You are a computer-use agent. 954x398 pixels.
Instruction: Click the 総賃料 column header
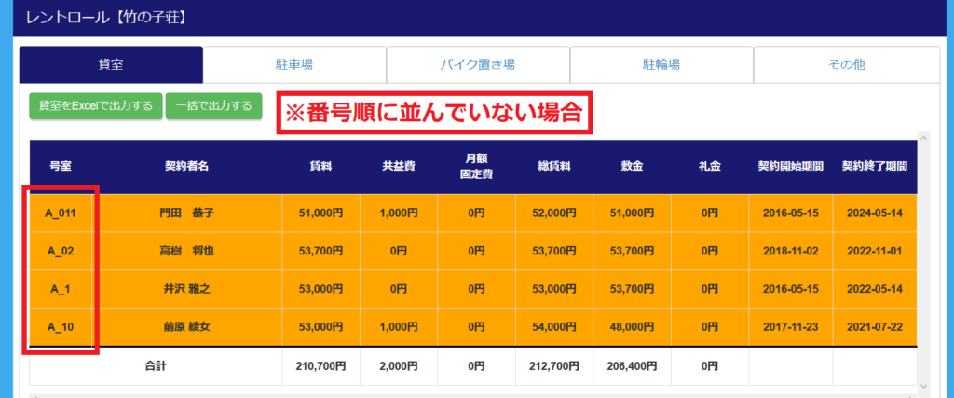[554, 167]
